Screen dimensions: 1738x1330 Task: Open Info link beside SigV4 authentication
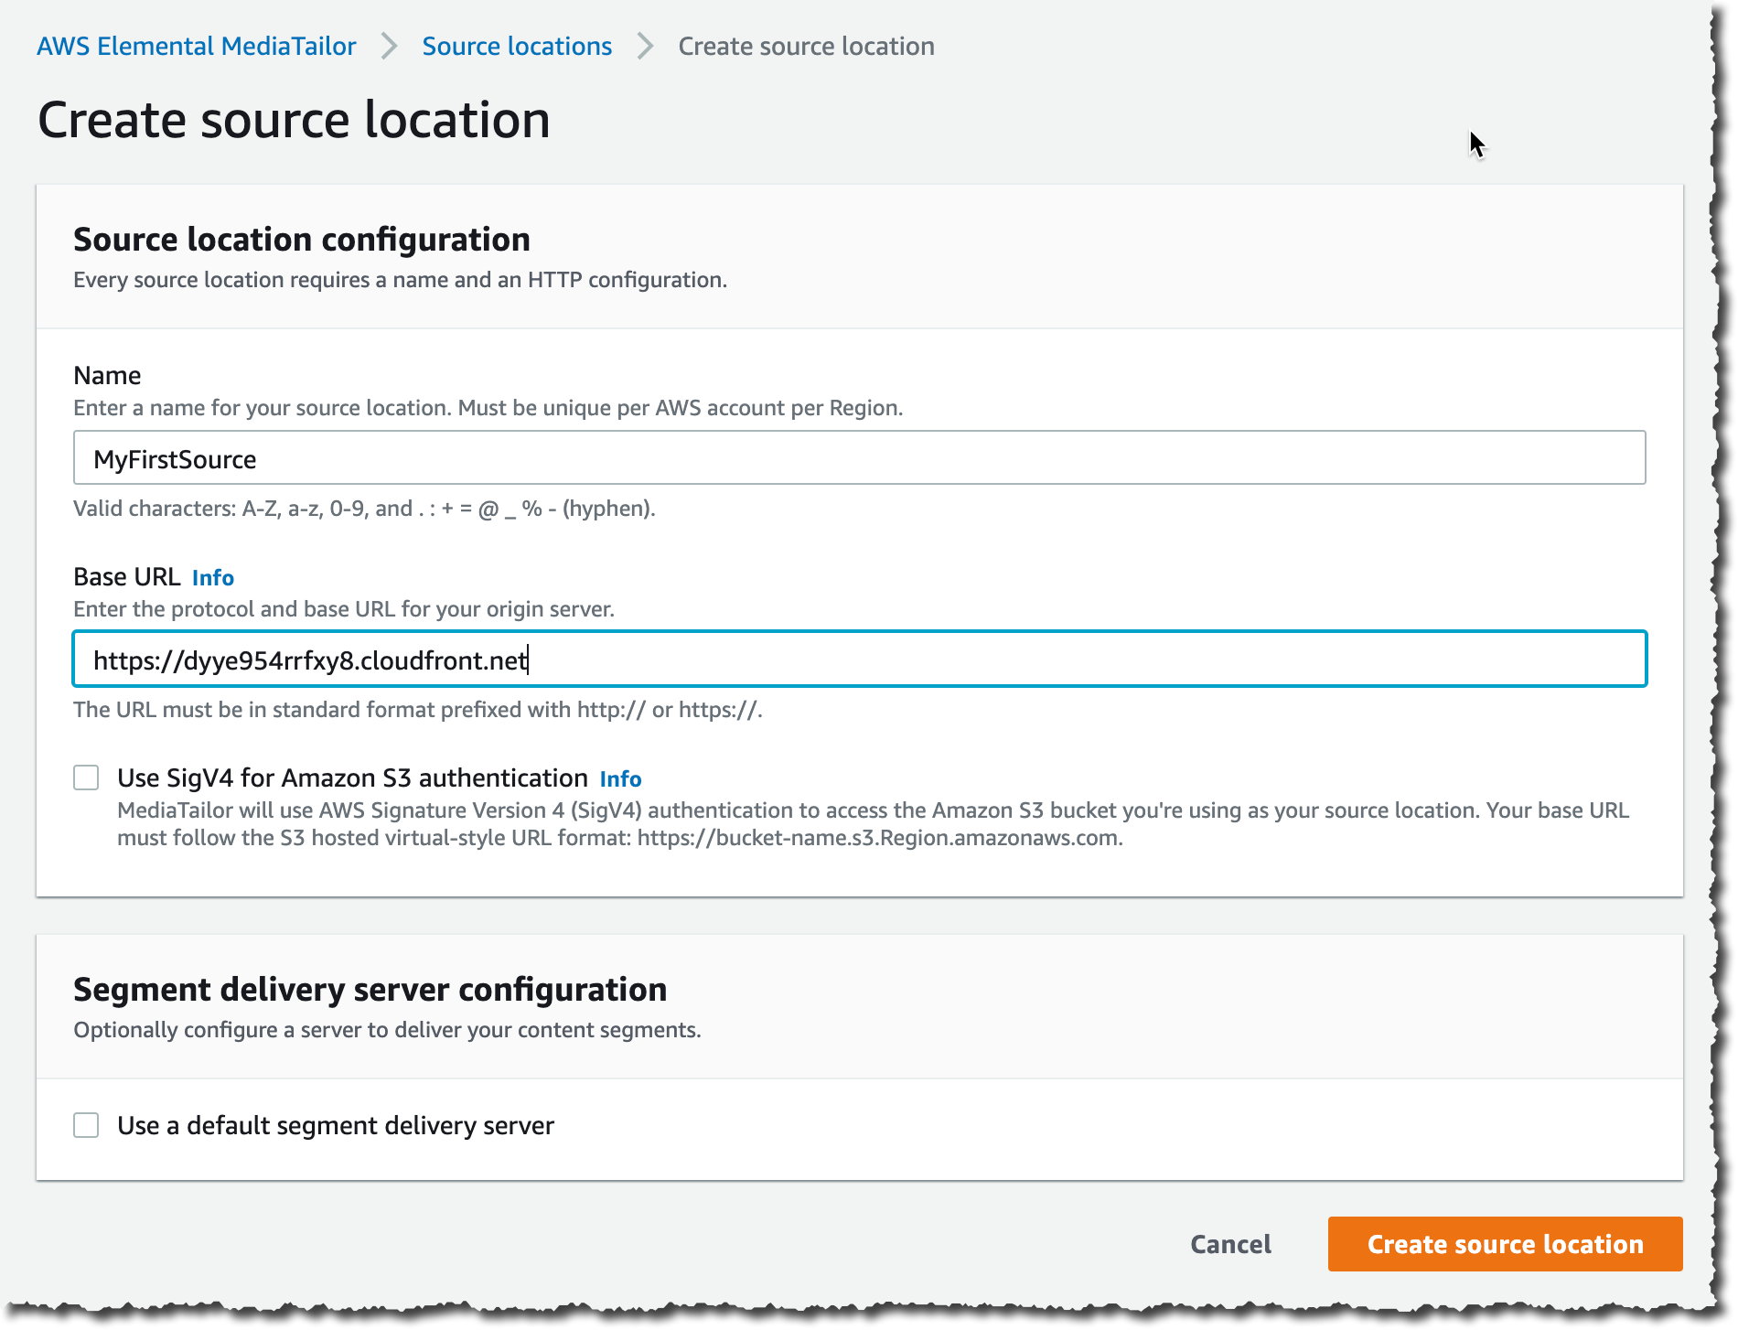pyautogui.click(x=620, y=779)
